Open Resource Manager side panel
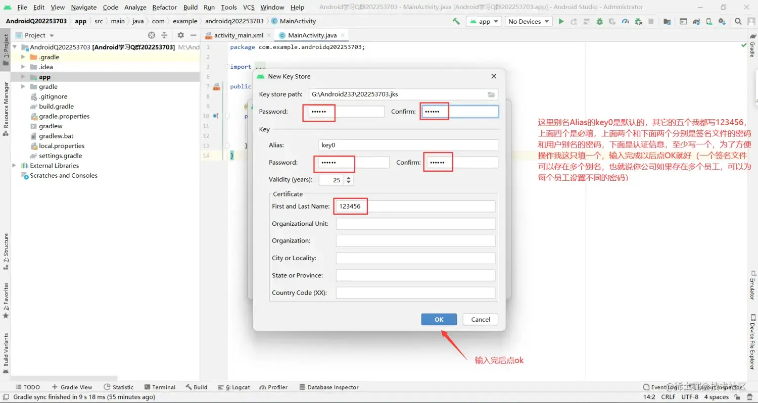The height and width of the screenshot is (403, 758). point(6,109)
